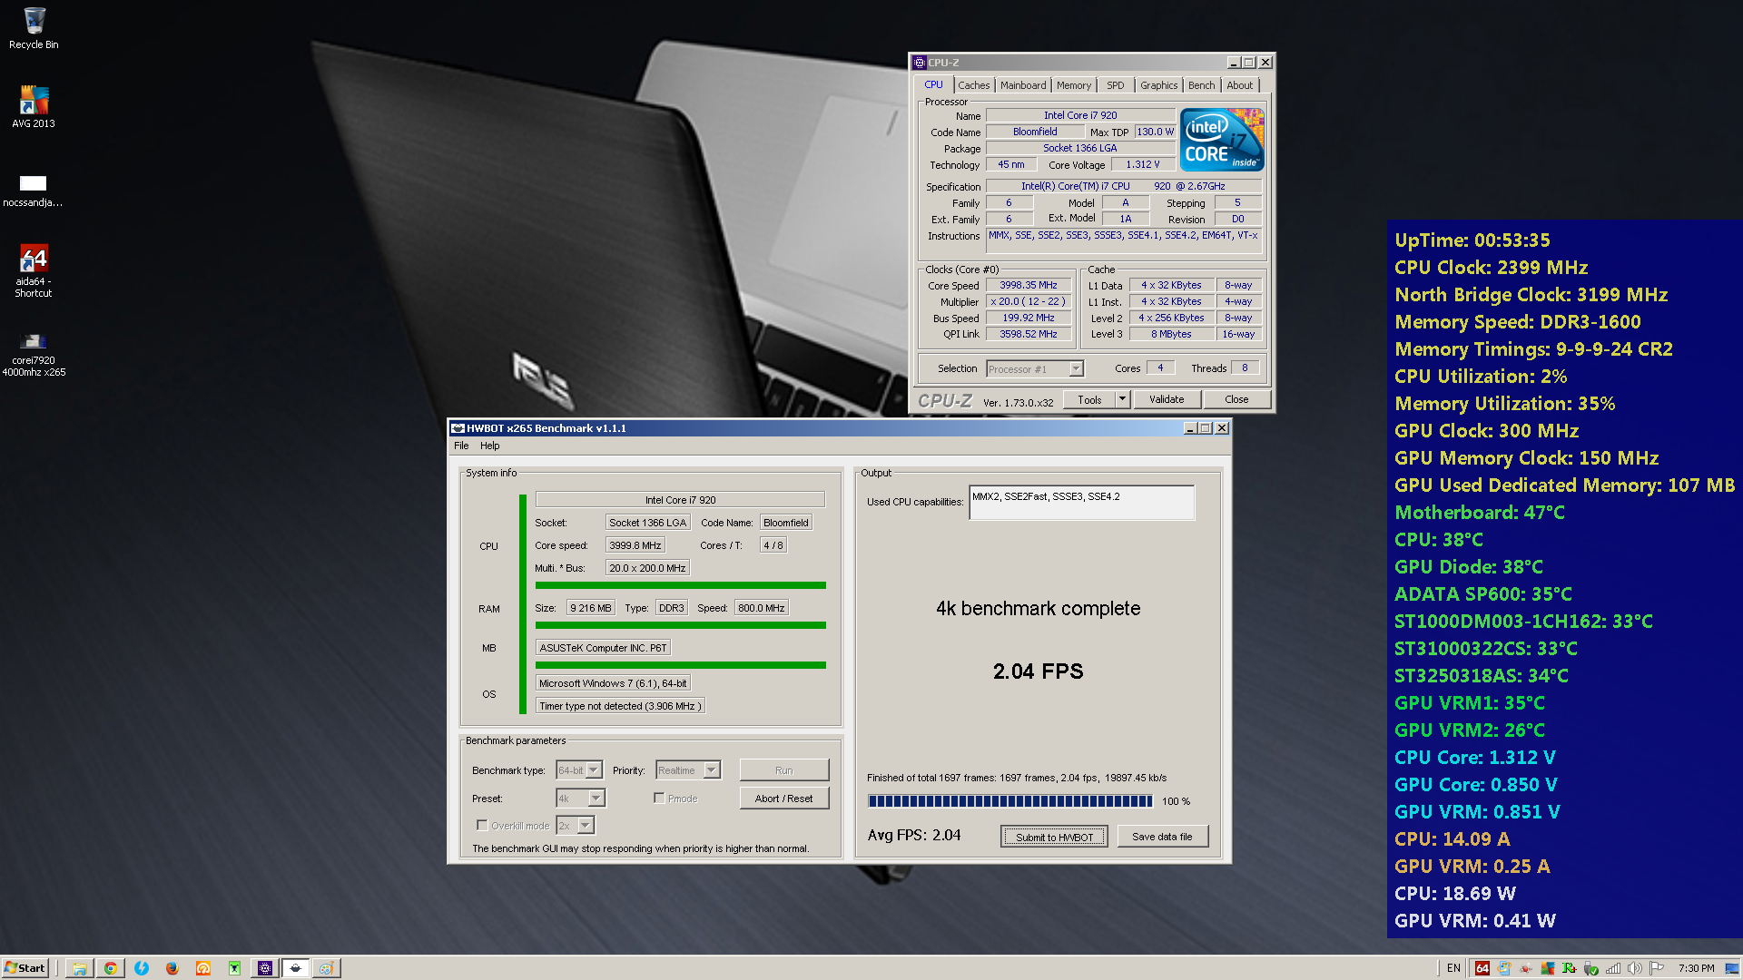
Task: Open the About tab in CPU-Z
Action: tap(1239, 85)
